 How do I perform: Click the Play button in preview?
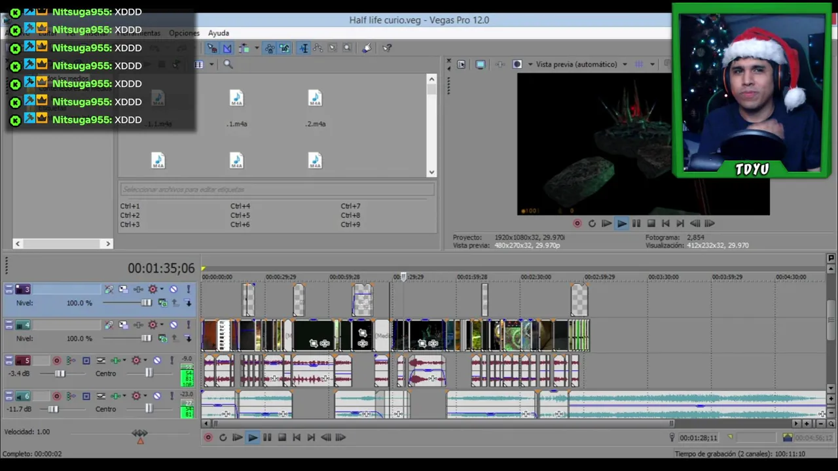pos(621,223)
